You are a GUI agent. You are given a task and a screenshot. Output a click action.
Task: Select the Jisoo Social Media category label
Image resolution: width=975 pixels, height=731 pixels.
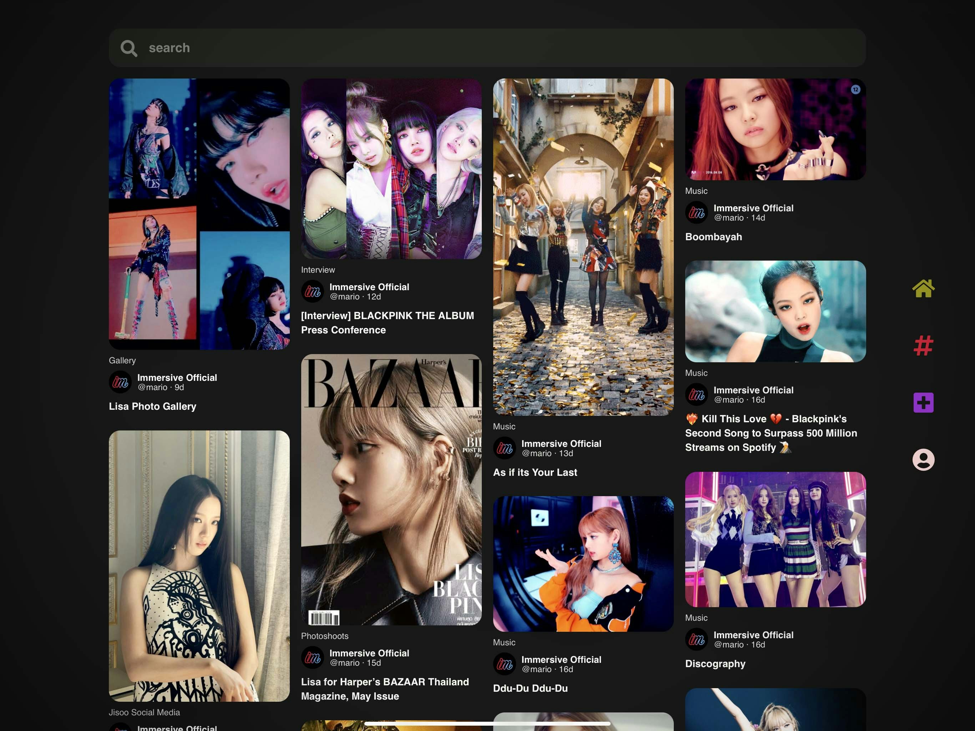point(144,712)
